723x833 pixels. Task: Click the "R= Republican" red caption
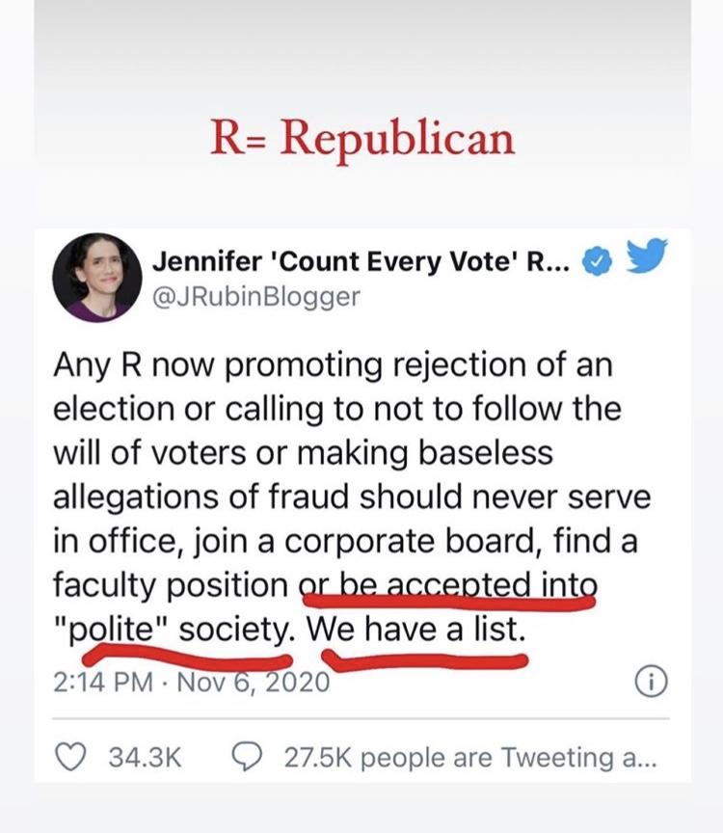click(x=362, y=139)
